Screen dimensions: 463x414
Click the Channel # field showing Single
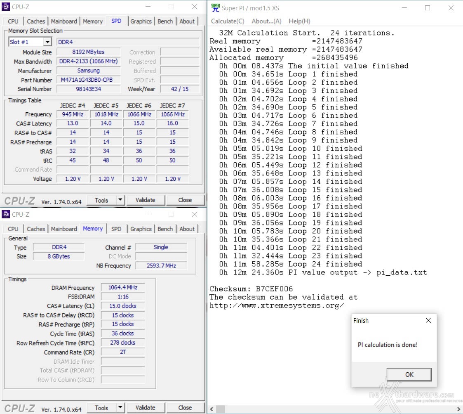pyautogui.click(x=161, y=247)
